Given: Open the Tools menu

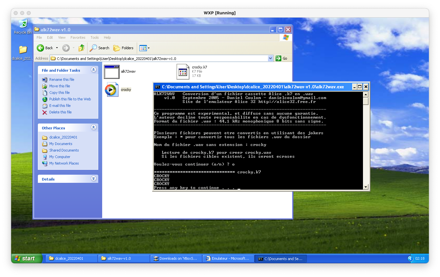Looking at the screenshot, I should tap(95, 37).
